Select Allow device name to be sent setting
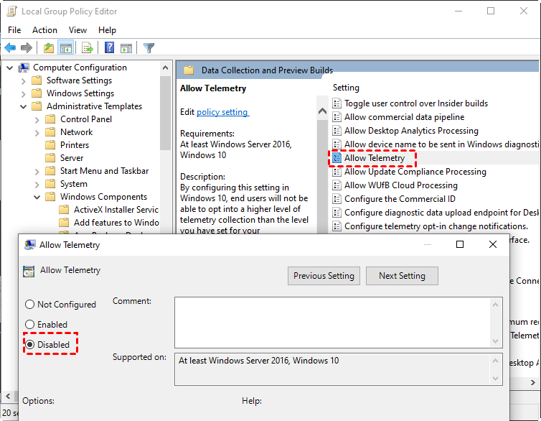 [441, 144]
